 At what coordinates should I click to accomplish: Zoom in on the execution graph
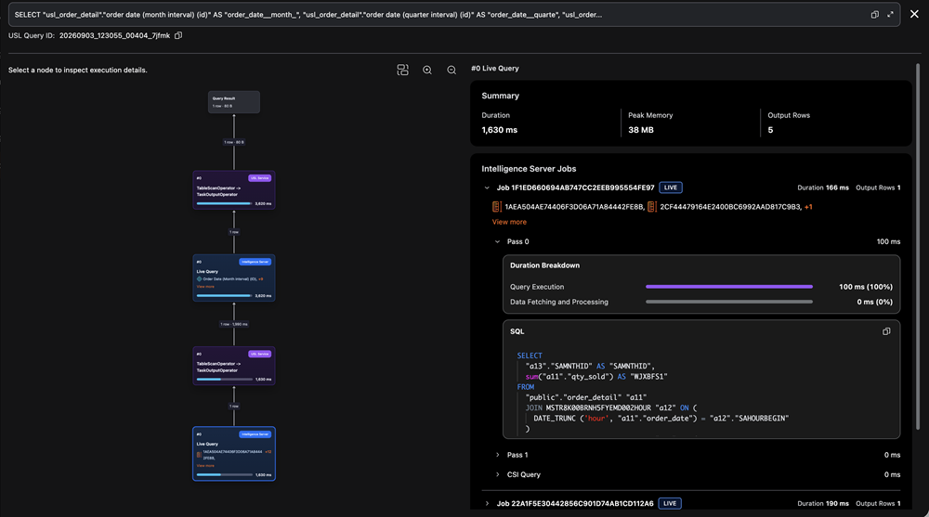click(x=427, y=70)
